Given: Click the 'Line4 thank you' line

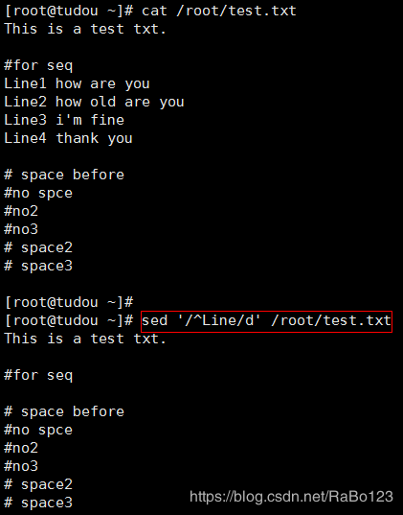Looking at the screenshot, I should [68, 138].
